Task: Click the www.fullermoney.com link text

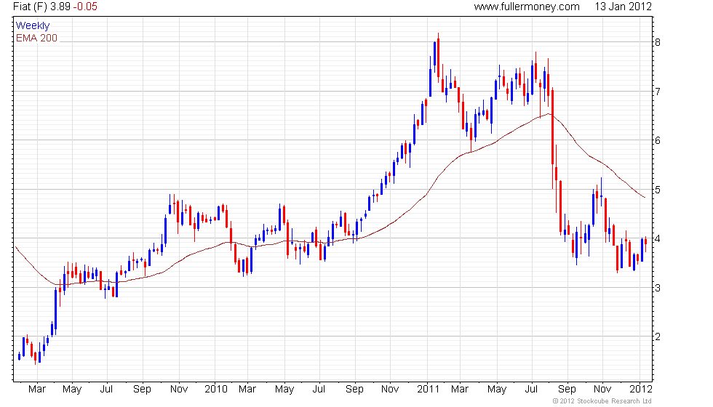Action: (x=527, y=7)
